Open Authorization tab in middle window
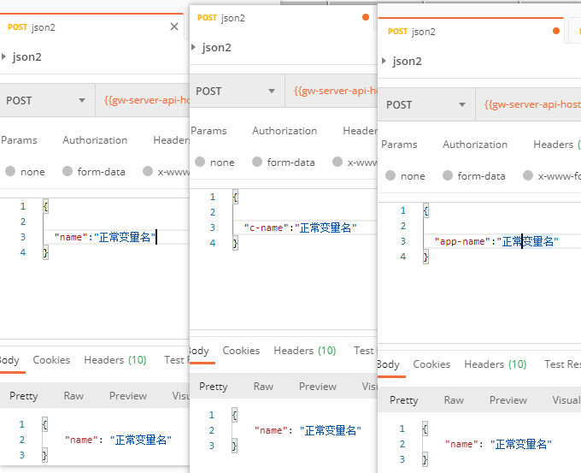This screenshot has height=473, width=581. (285, 131)
